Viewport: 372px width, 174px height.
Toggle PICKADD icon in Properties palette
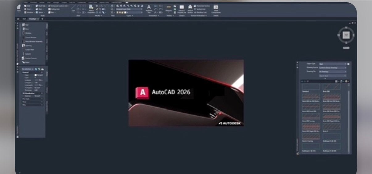(36, 69)
